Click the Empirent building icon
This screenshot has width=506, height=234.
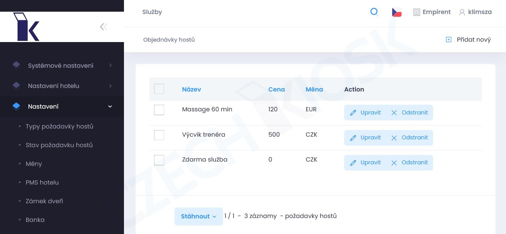click(416, 12)
